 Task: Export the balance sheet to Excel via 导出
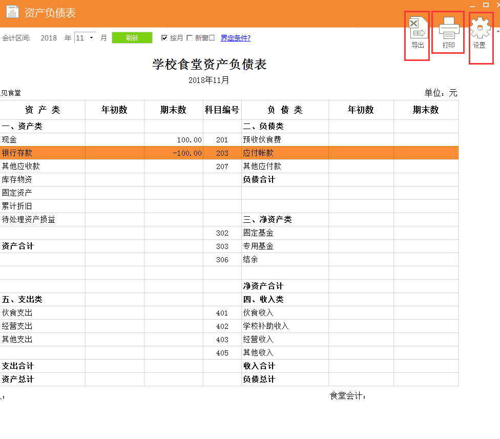pos(416,32)
